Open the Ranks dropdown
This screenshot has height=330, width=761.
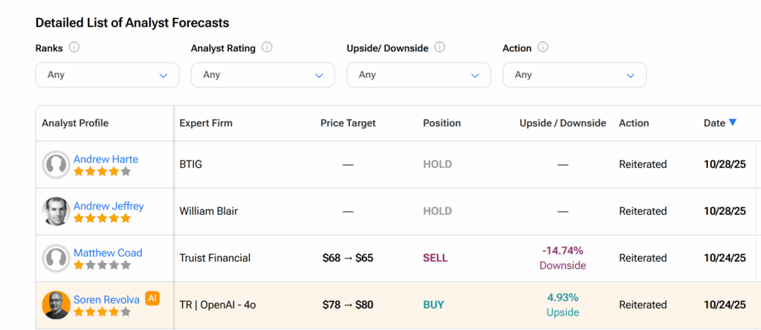pyautogui.click(x=107, y=75)
